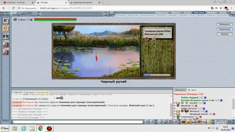Click the clan symbol icon in bottom toolbar

tap(199, 122)
